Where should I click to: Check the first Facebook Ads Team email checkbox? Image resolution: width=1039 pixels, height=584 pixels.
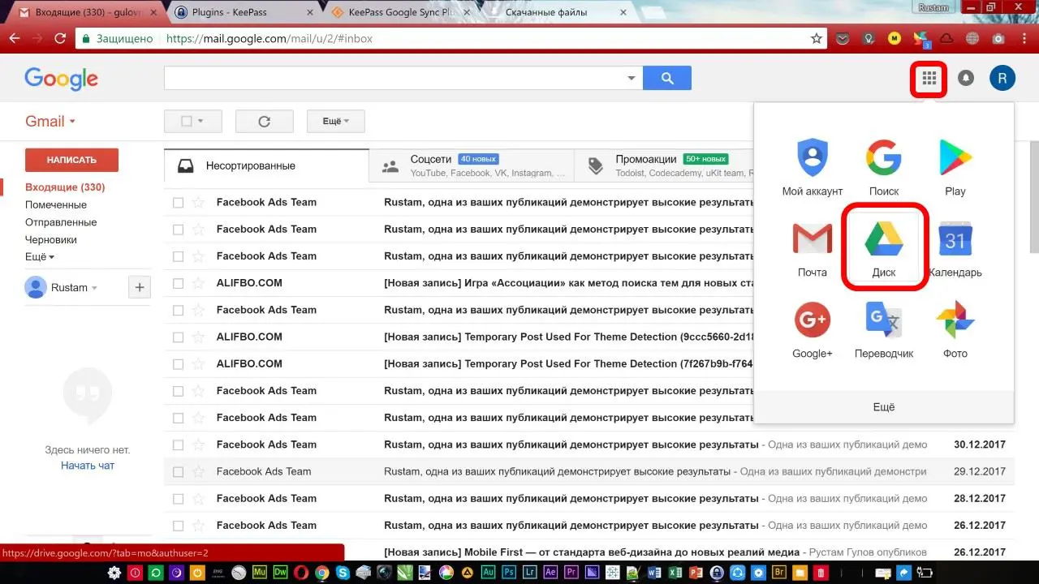click(x=179, y=203)
